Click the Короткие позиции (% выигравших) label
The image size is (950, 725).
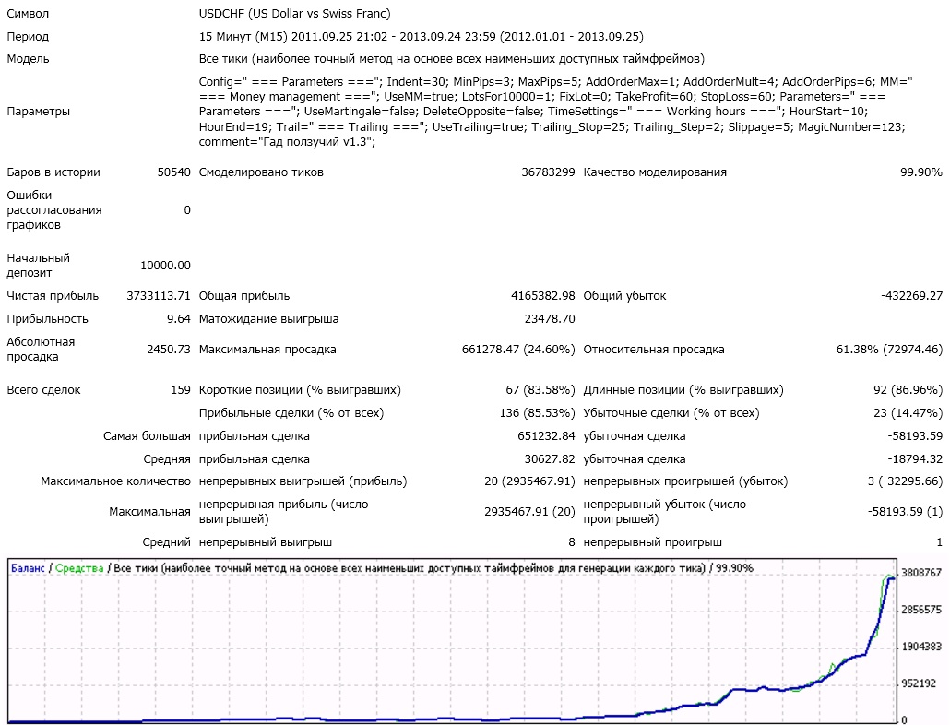300,390
